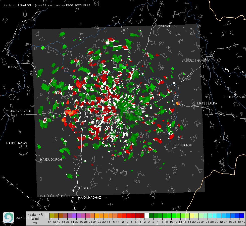Click the -64 legend value
246x226 pixels.
(x=49, y=222)
